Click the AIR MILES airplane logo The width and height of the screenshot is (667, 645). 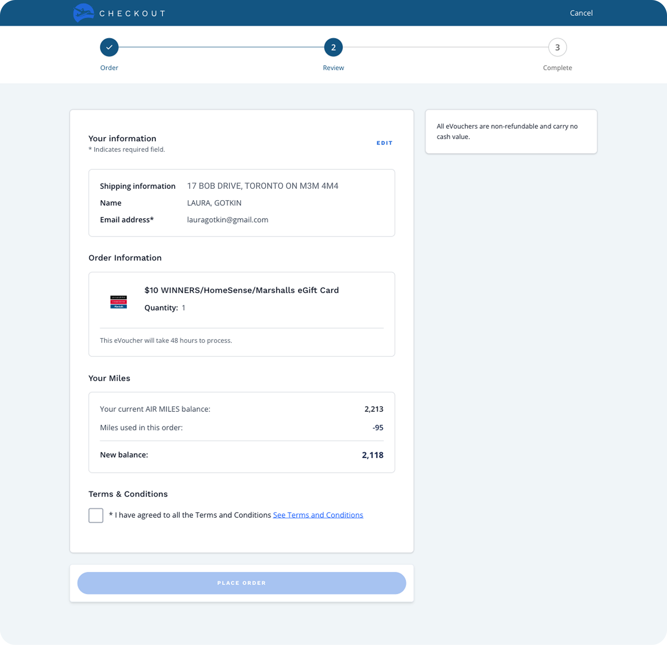point(83,13)
